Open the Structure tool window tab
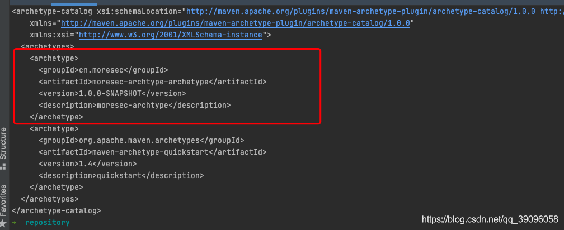Viewport: 564px width, 230px height. 3,143
